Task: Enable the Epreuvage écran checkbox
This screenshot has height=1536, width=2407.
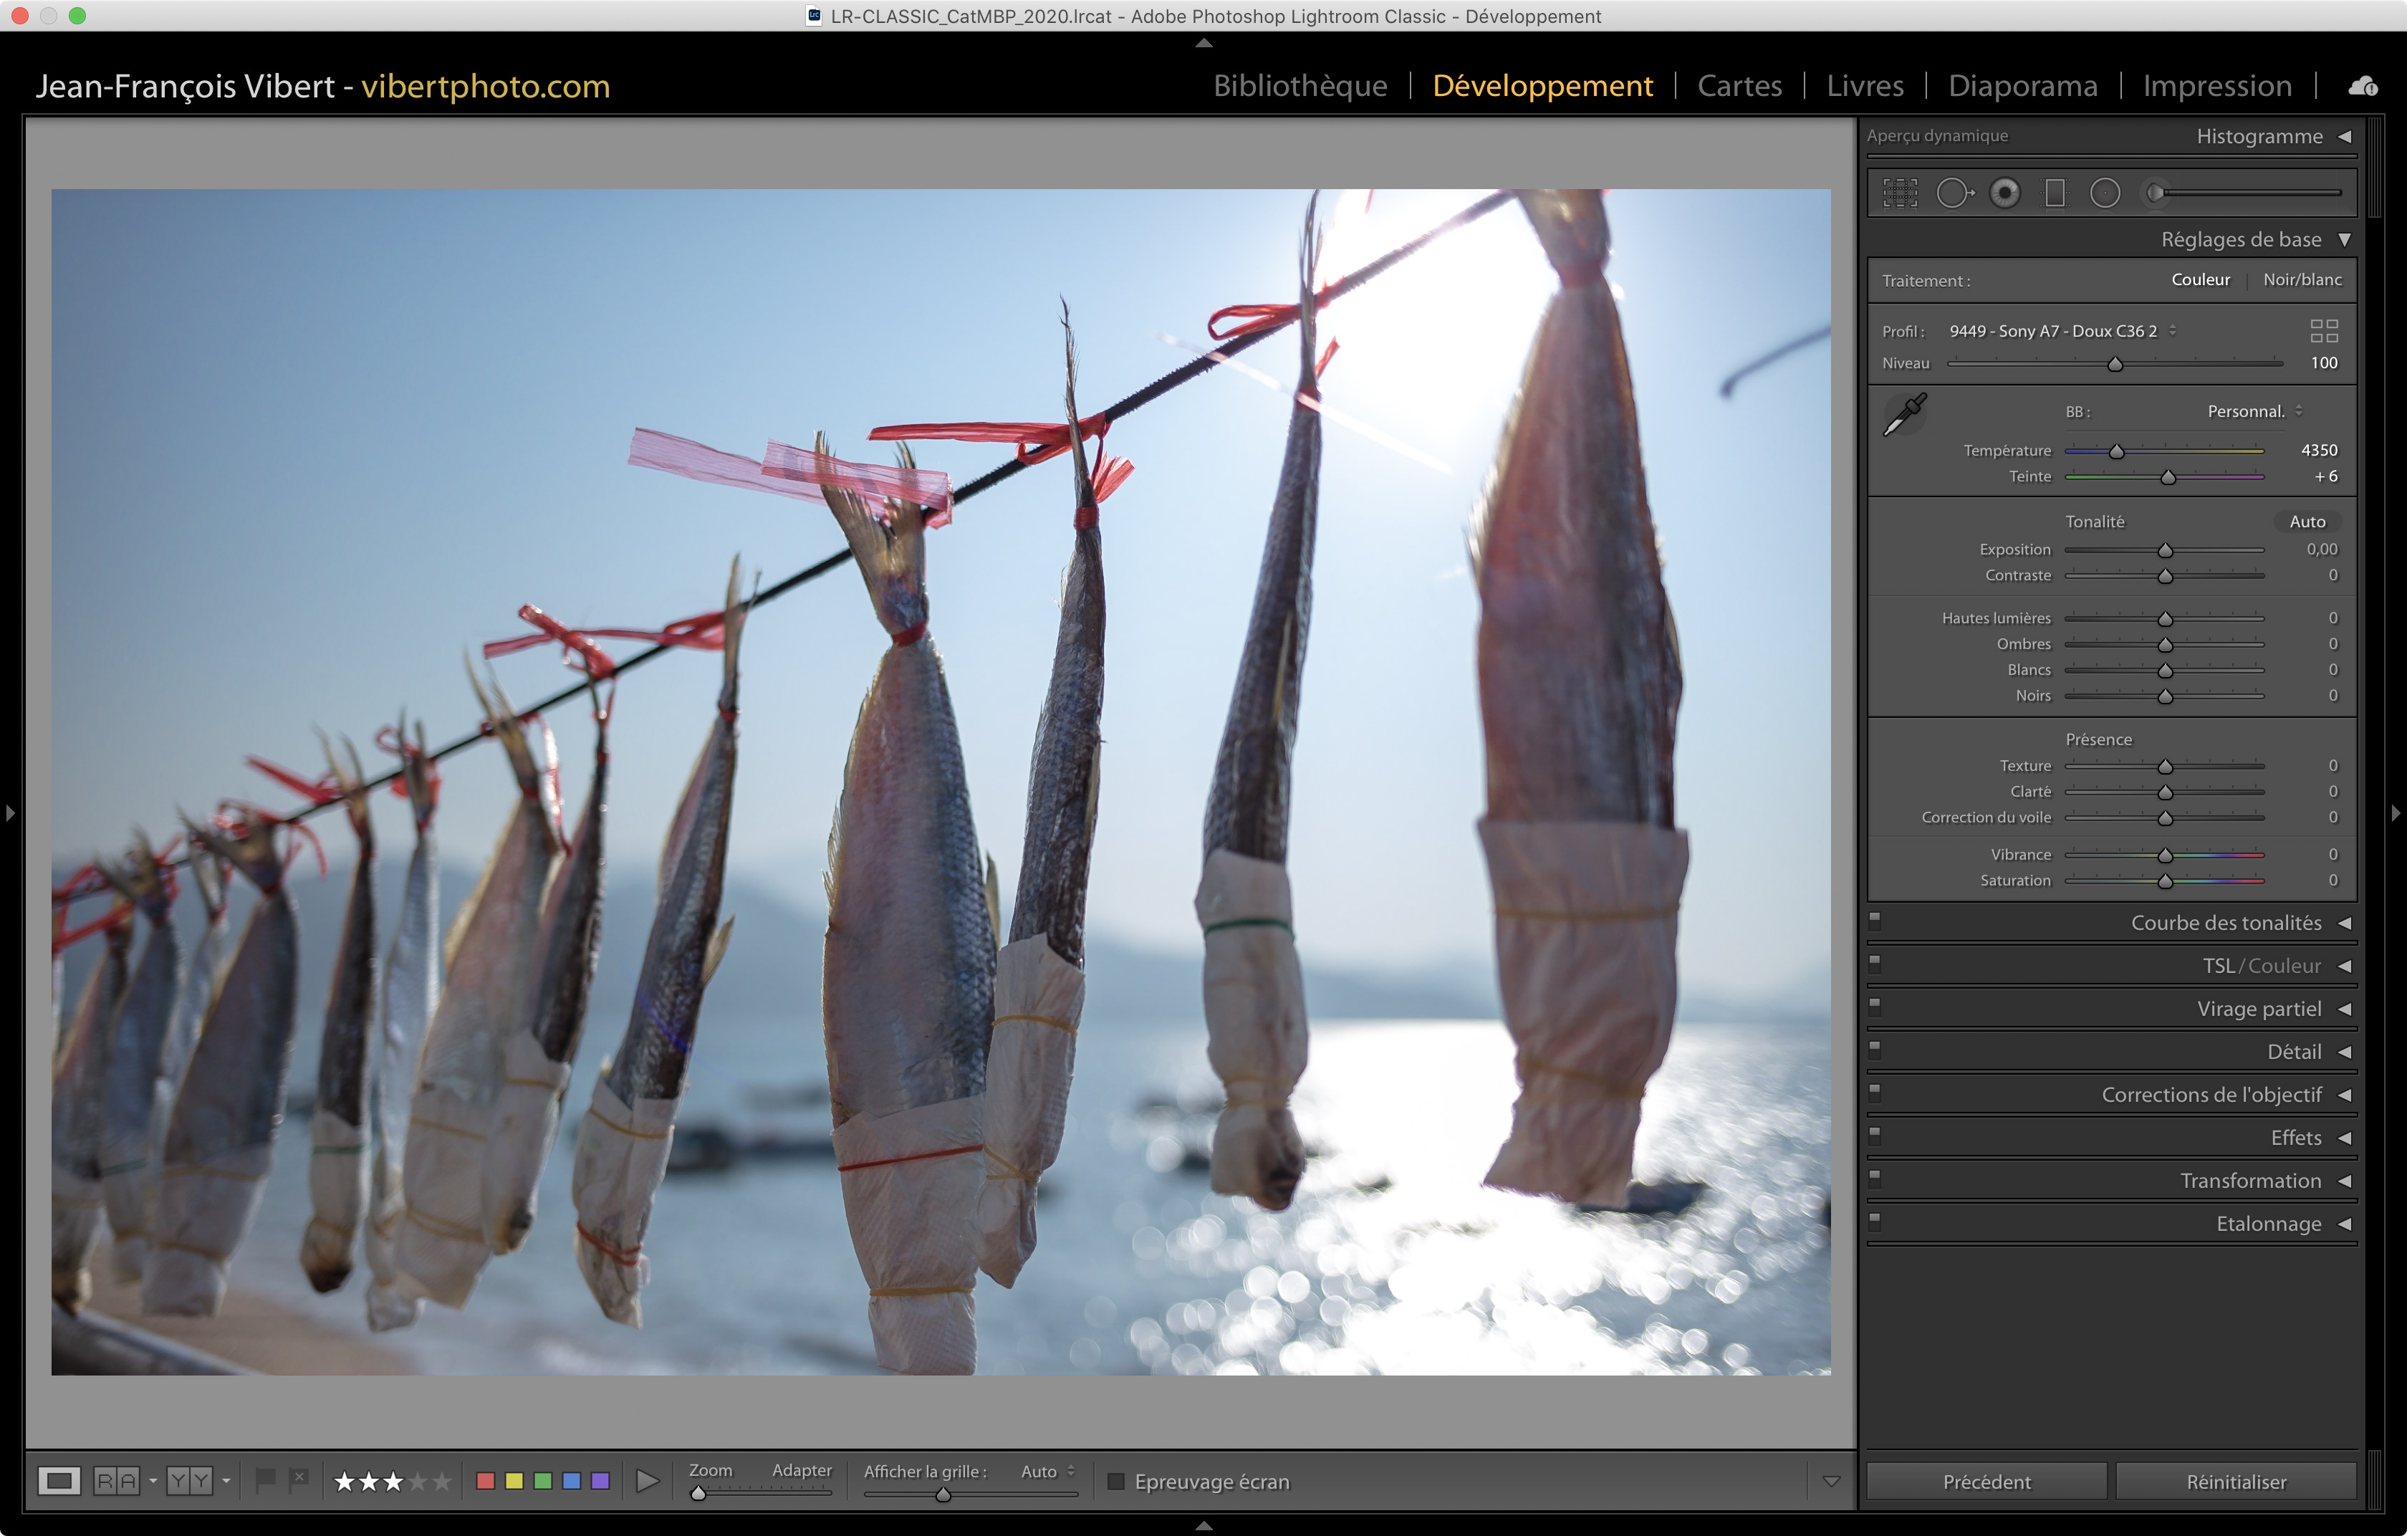Action: [1117, 1481]
